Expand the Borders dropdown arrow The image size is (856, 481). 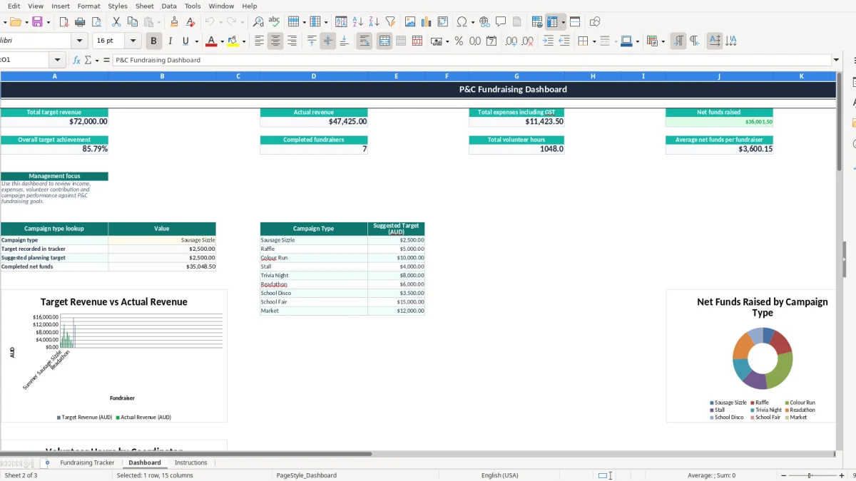pos(593,41)
